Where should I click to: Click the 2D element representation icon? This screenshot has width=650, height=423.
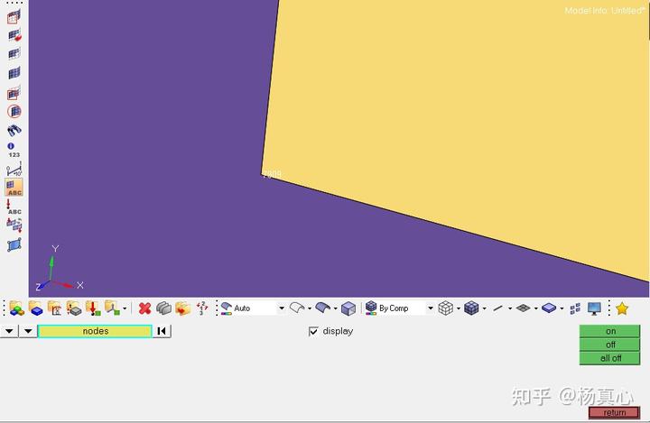[x=524, y=308]
